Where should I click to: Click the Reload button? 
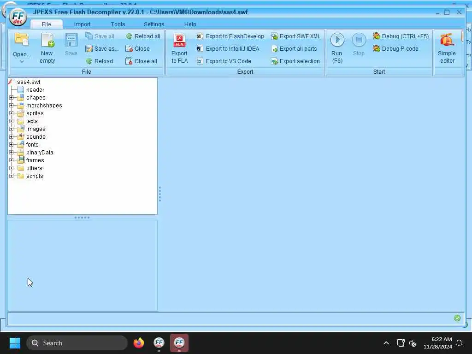100,61
